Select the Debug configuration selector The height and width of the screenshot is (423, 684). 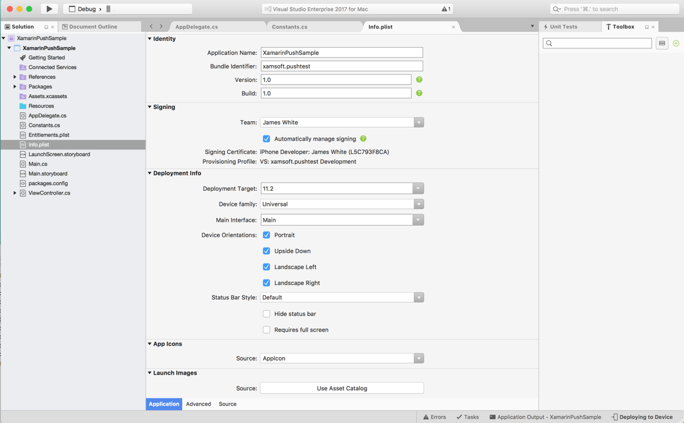(86, 9)
